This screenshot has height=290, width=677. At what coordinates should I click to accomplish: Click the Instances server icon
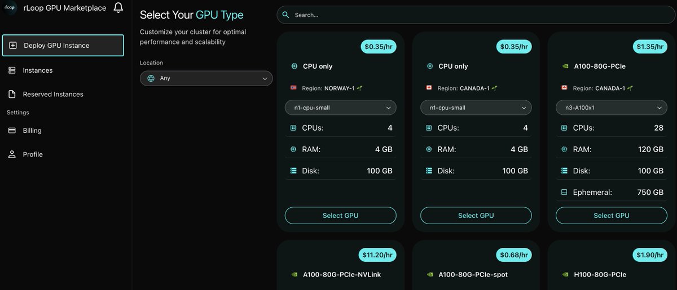point(12,70)
